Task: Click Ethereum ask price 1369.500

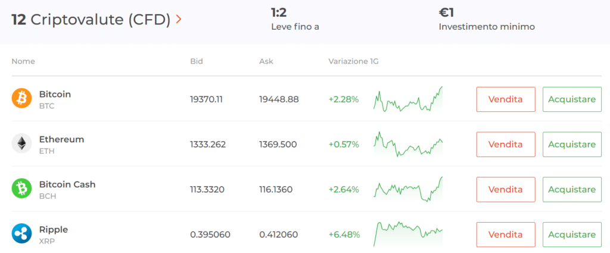Action: click(278, 145)
